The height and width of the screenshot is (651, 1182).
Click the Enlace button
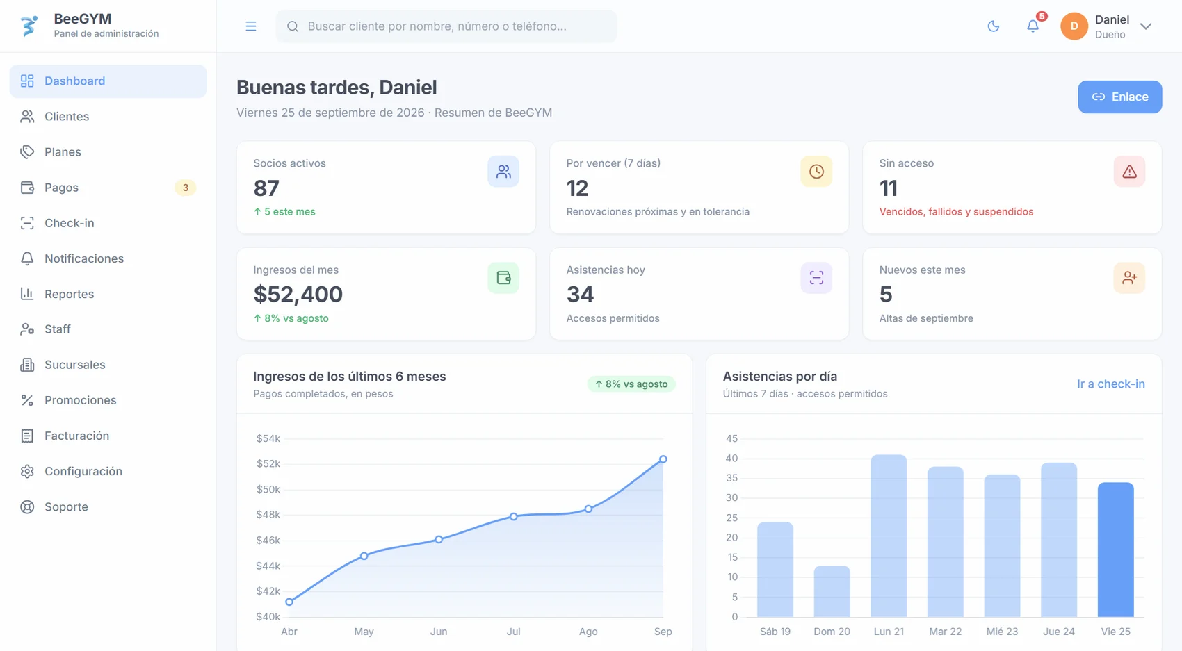[1119, 97]
